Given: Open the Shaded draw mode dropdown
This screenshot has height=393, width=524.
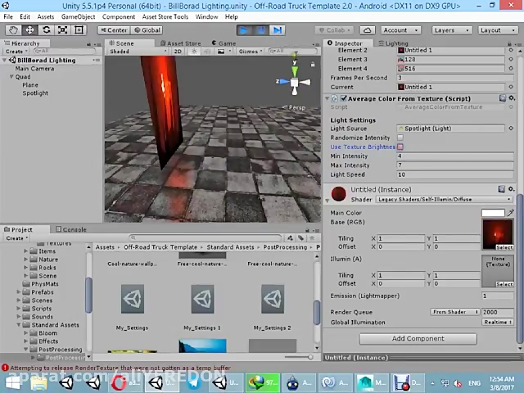Looking at the screenshot, I should (x=135, y=51).
